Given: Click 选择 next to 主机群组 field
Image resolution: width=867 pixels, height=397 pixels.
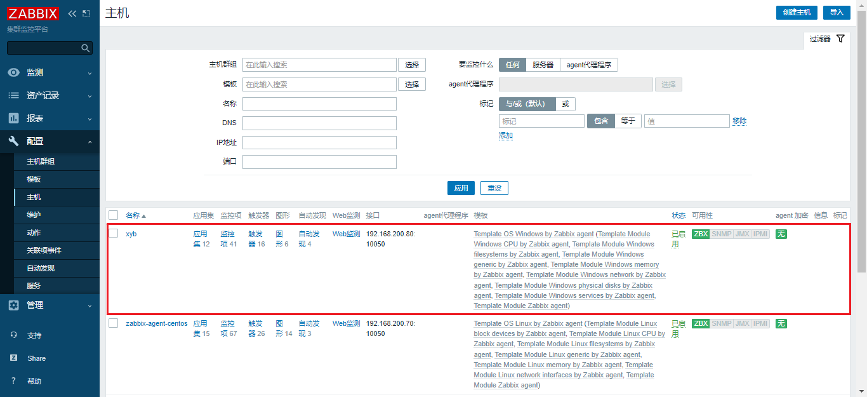Looking at the screenshot, I should click(x=412, y=65).
